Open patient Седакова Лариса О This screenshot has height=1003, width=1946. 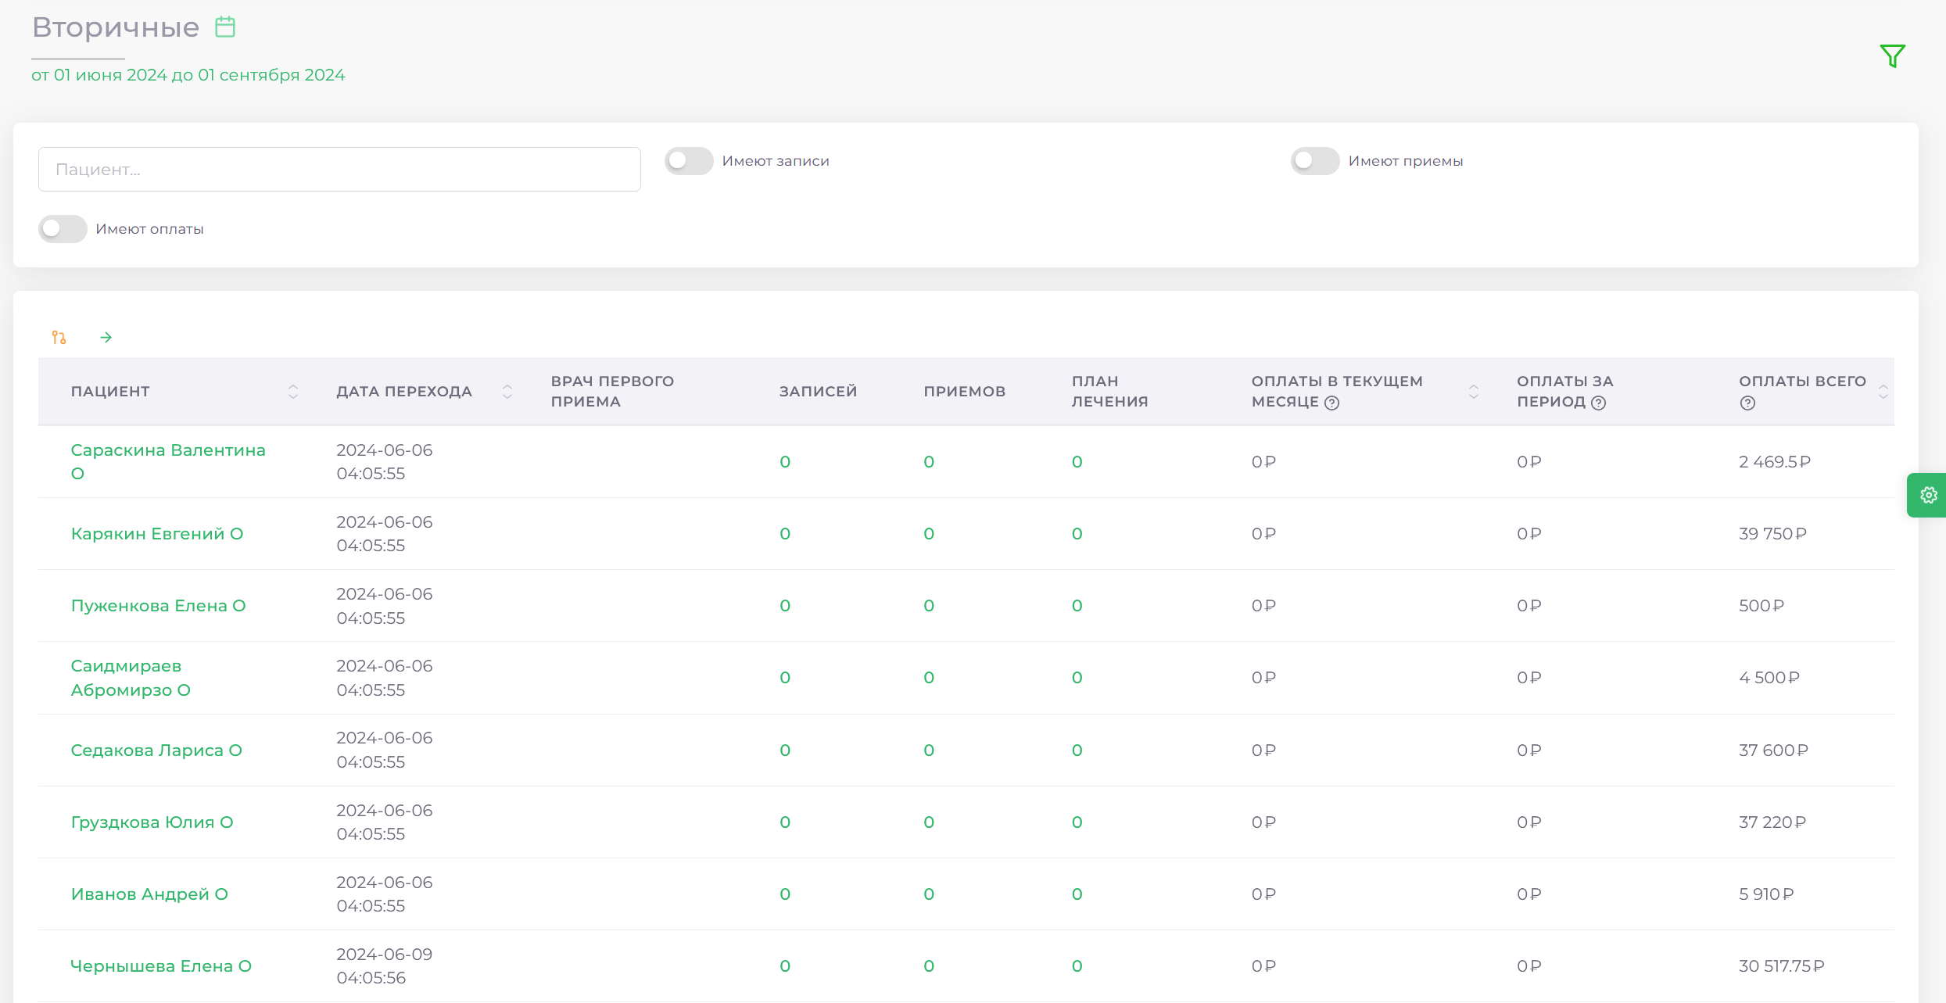[x=156, y=750]
